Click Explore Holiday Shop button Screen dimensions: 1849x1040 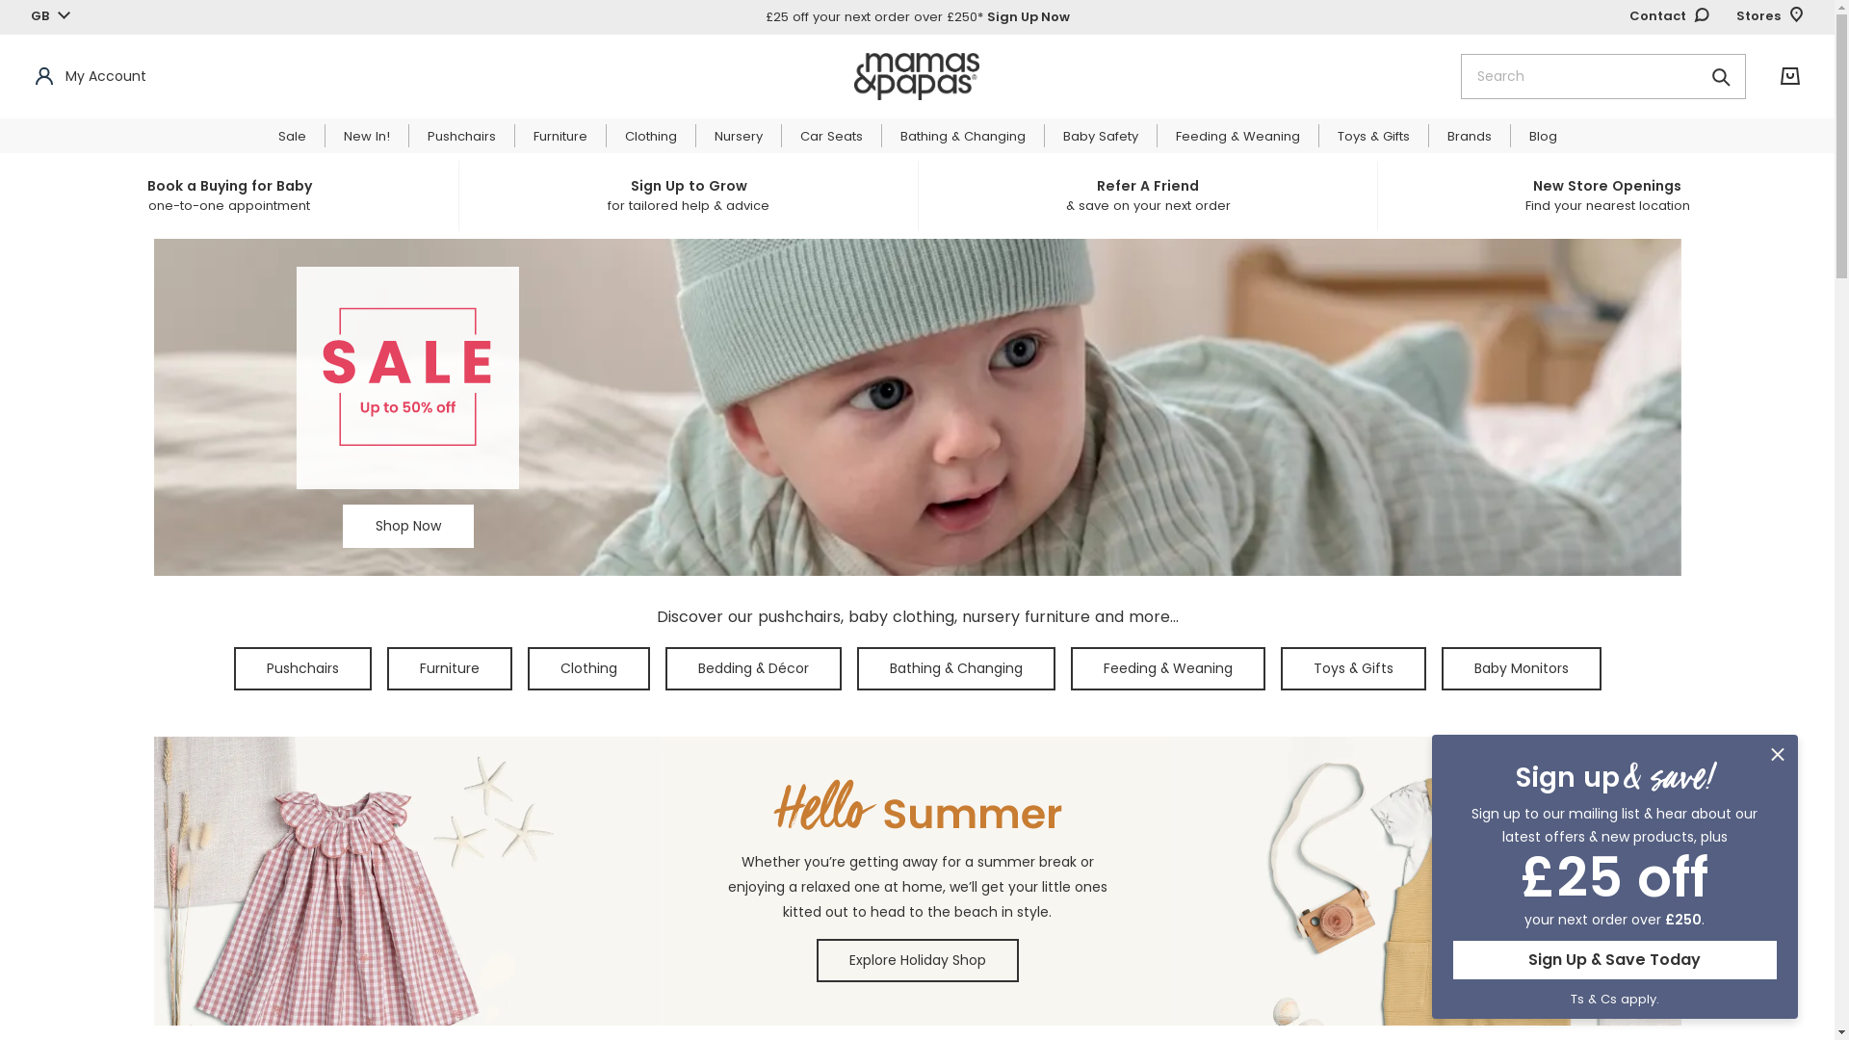tap(918, 960)
